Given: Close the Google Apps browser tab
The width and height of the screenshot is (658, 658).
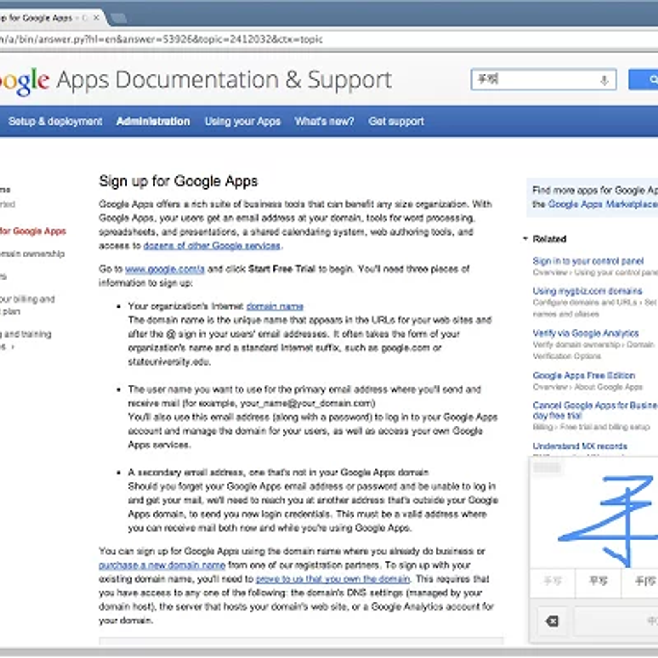Looking at the screenshot, I should pos(96,18).
